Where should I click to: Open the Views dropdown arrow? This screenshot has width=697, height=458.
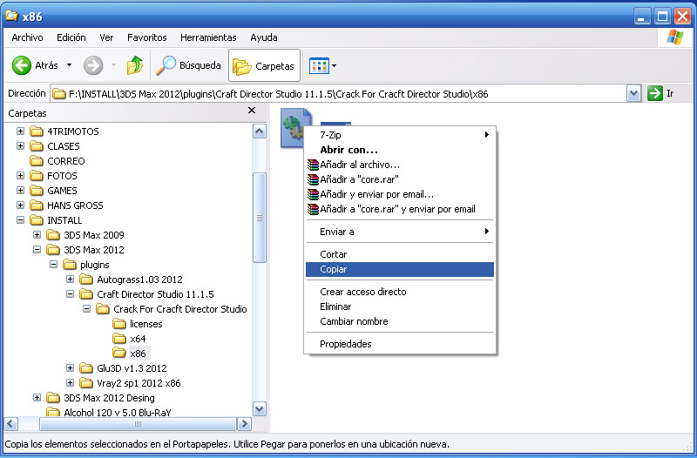click(335, 66)
